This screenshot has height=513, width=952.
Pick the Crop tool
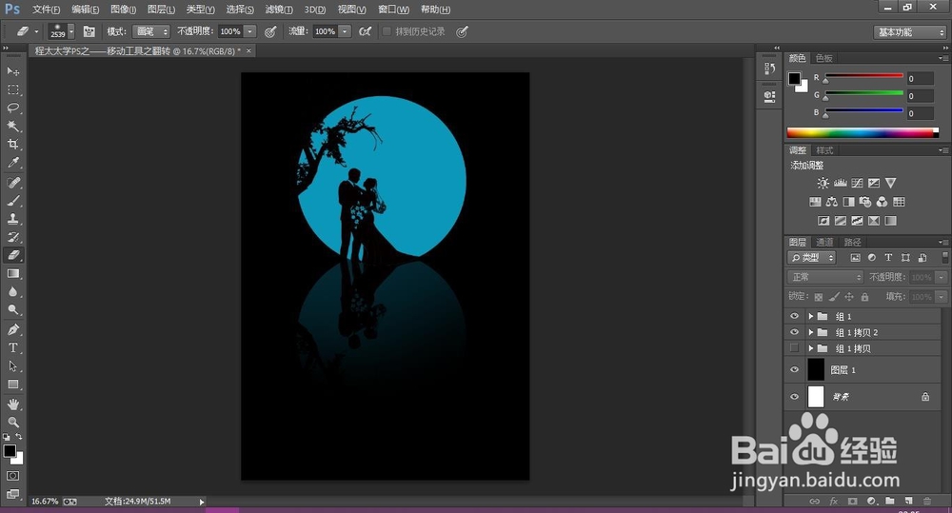pos(13,145)
